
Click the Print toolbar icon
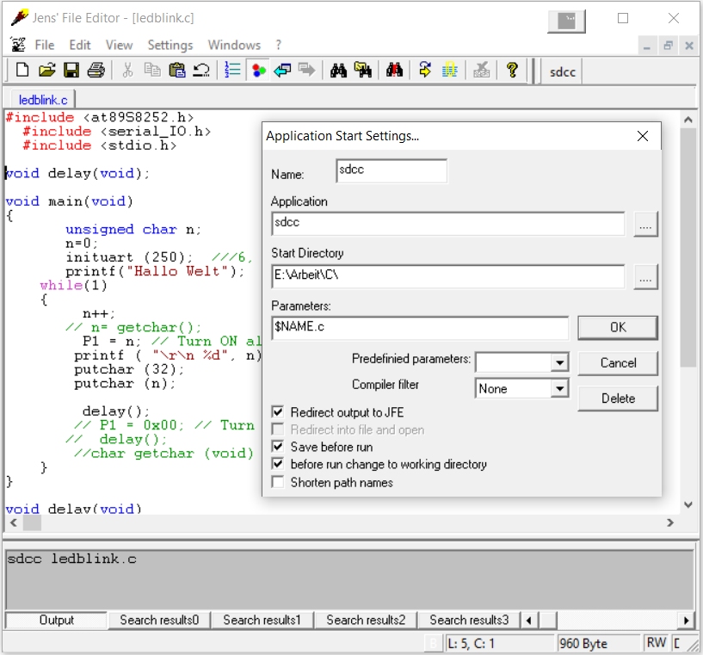point(96,71)
